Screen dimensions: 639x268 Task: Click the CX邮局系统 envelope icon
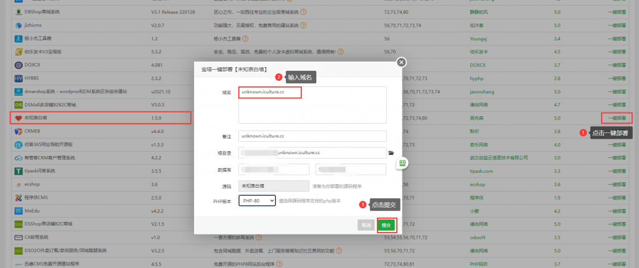click(18, 237)
